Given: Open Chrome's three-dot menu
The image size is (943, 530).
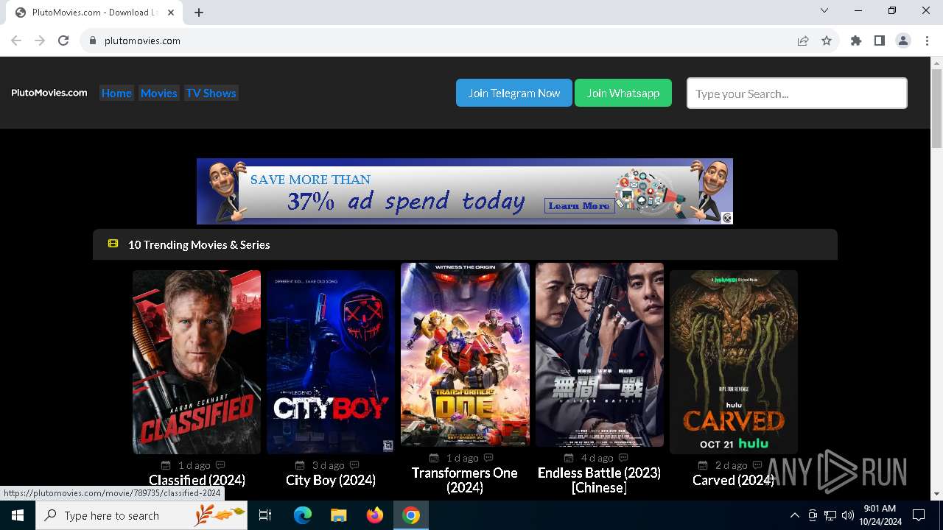Looking at the screenshot, I should click(927, 40).
